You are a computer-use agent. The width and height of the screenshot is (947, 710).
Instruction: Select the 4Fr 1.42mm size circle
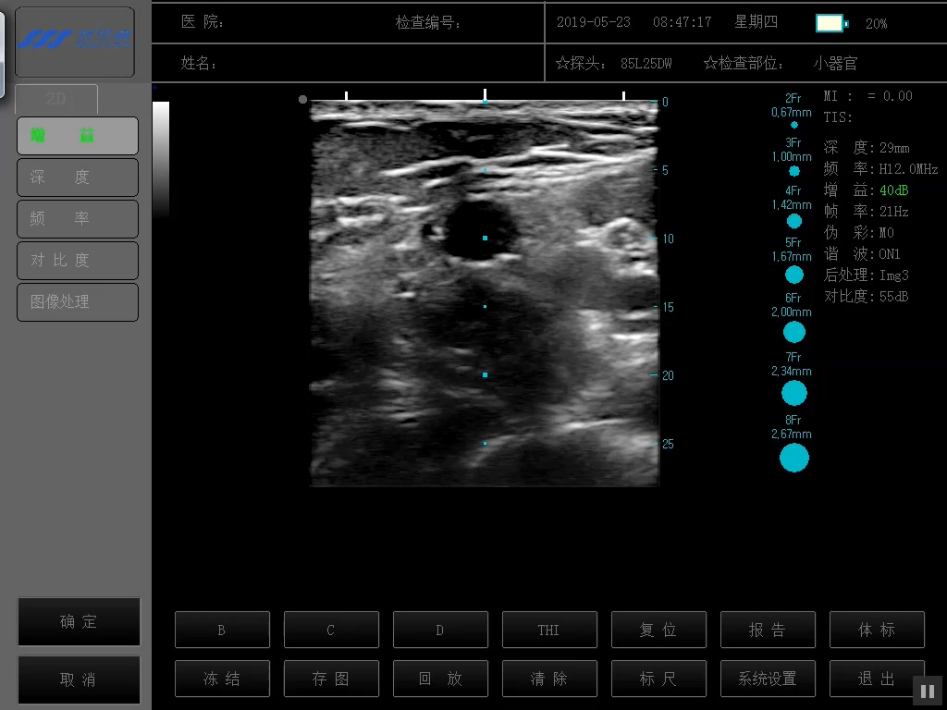tap(793, 221)
